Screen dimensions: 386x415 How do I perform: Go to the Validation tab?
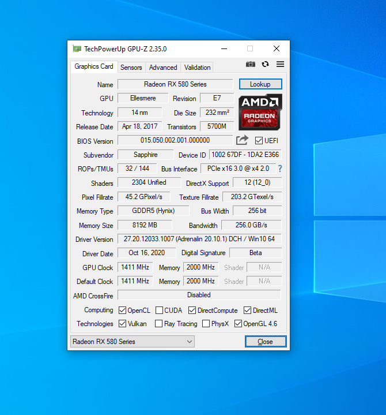tap(197, 68)
